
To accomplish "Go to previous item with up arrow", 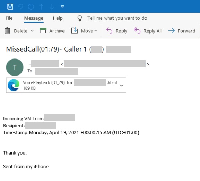I will coord(41,7).
